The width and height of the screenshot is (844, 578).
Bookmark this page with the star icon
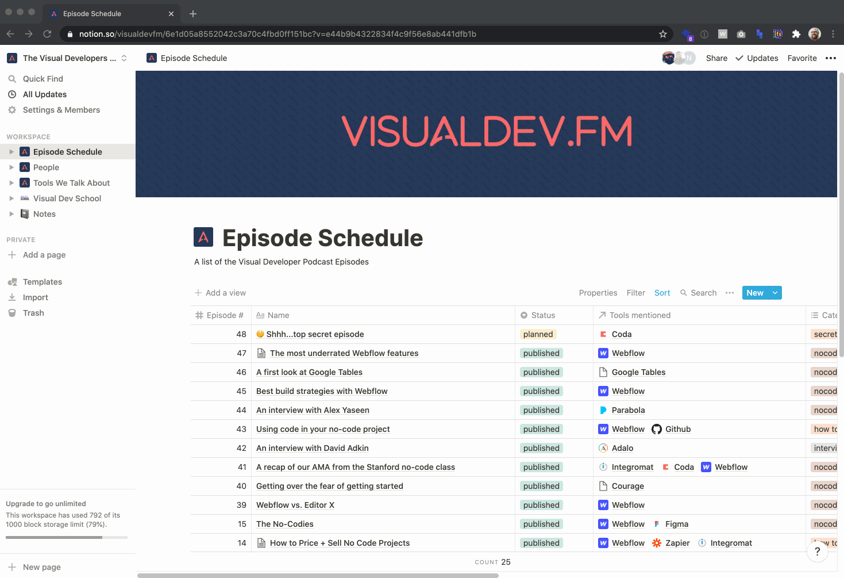click(663, 34)
